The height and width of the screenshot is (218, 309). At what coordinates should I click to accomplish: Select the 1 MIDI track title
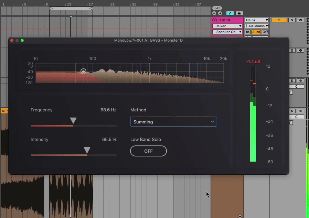pos(225,20)
